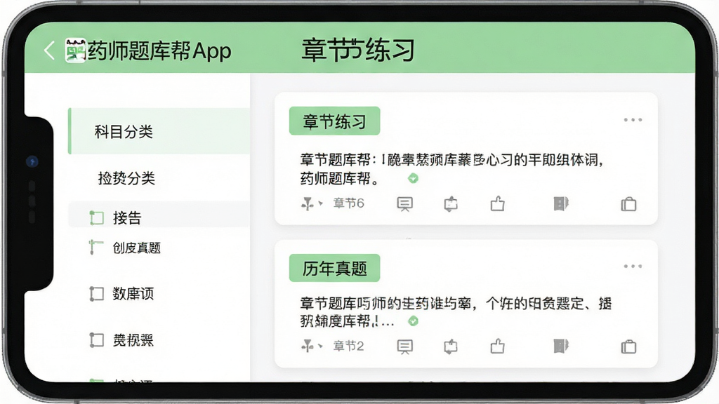
Task: Open more options on the 章节练习 card
Action: 633,120
